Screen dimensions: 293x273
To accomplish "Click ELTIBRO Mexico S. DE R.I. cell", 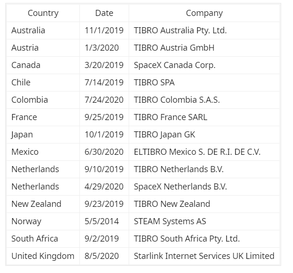I will pyautogui.click(x=197, y=152).
